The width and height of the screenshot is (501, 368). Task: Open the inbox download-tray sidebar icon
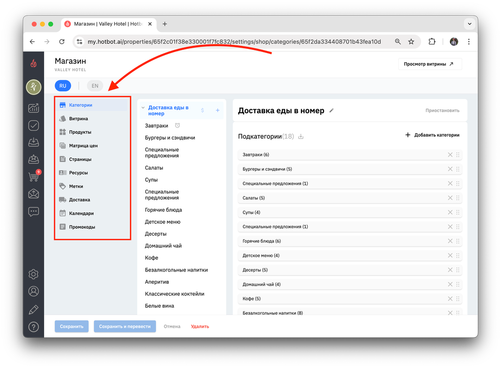click(34, 142)
